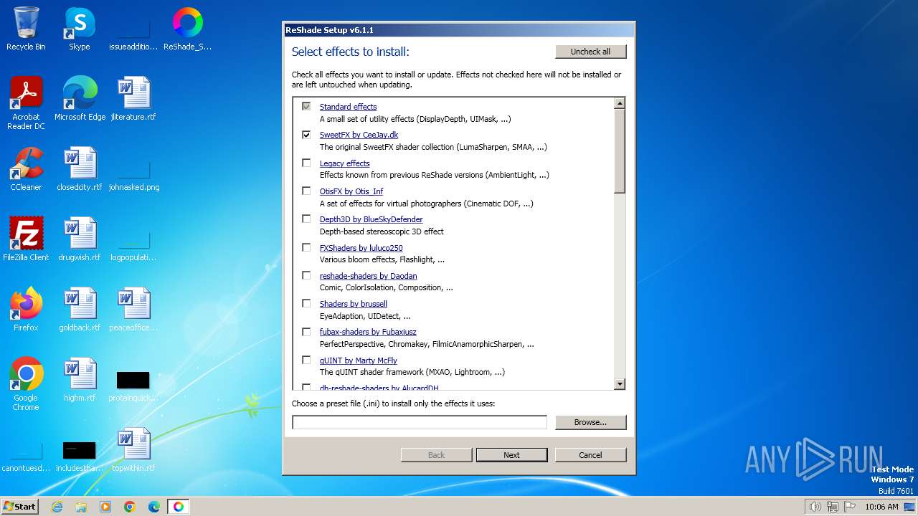Click the effects list scroll up arrow
Viewport: 918px width, 516px height.
620,103
